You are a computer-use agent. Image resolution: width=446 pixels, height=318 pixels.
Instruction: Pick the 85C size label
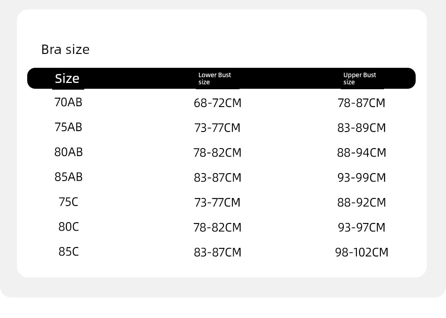[x=68, y=252]
